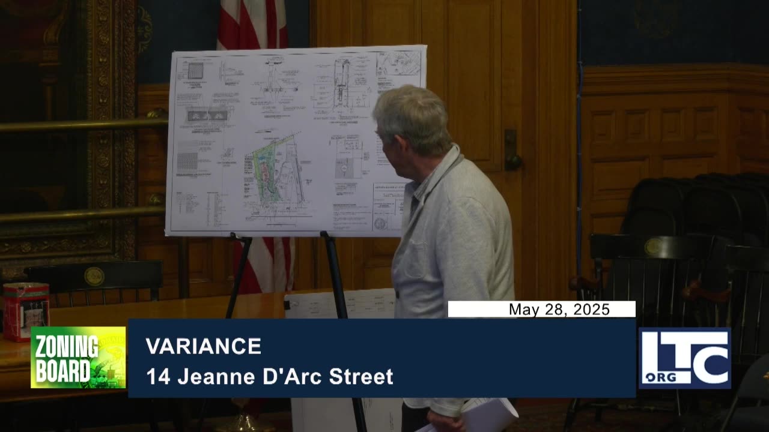
Task: Click the site plan poster on the easel
Action: click(x=296, y=140)
